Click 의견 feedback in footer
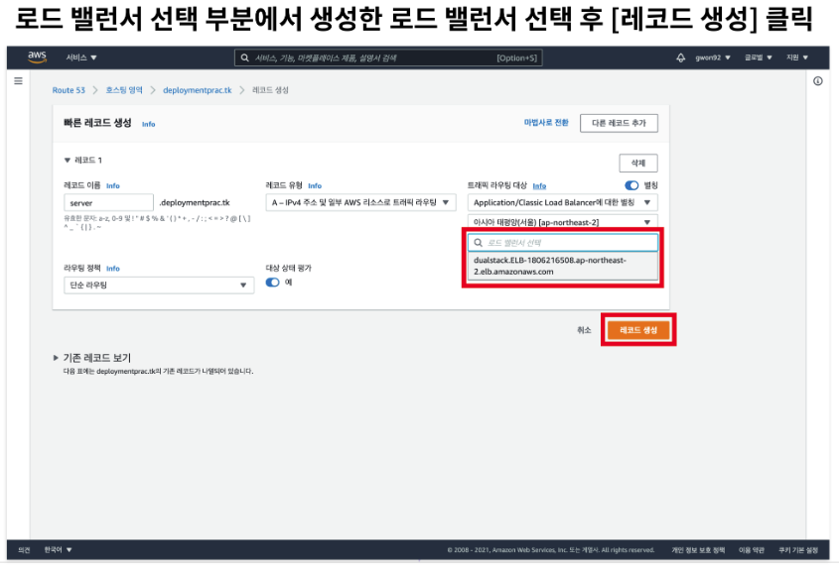The height and width of the screenshot is (573, 839). [x=24, y=550]
